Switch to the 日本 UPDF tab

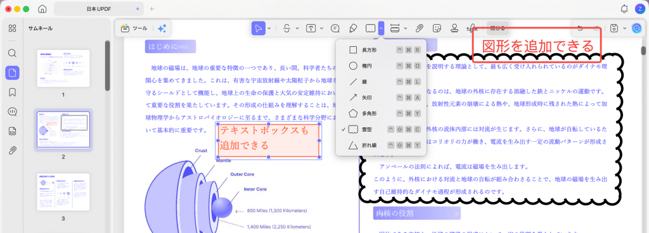tap(99, 9)
